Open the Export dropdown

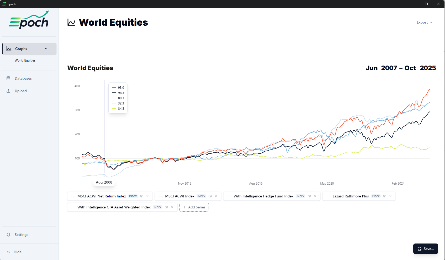[x=424, y=23]
